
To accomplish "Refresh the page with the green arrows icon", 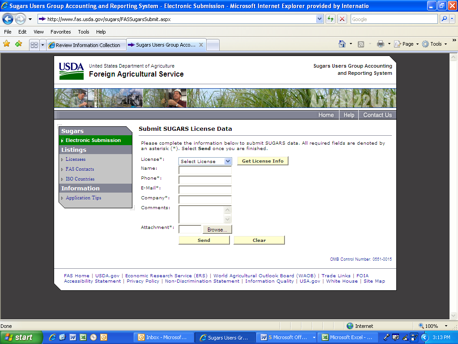I will (331, 19).
